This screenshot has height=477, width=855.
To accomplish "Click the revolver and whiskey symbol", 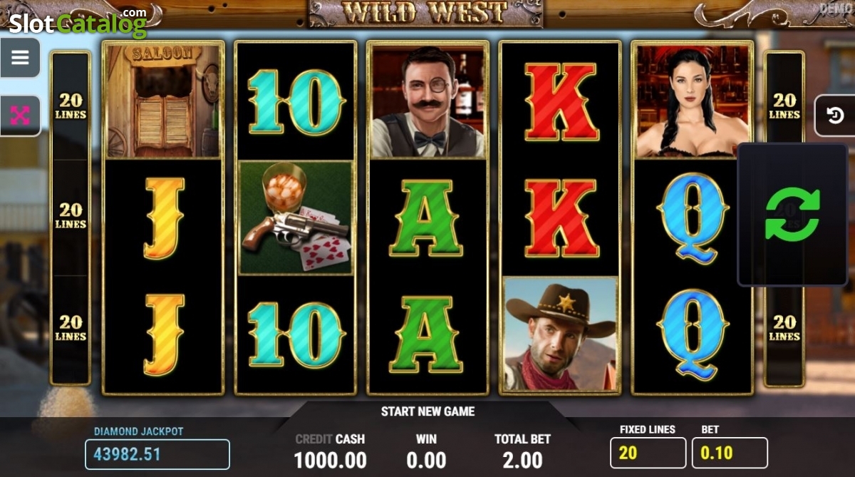I will (x=296, y=217).
